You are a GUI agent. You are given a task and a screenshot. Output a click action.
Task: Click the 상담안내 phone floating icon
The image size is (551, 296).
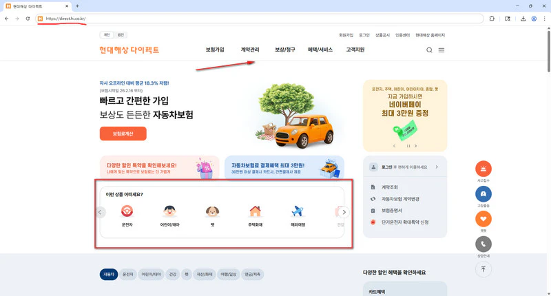(484, 244)
